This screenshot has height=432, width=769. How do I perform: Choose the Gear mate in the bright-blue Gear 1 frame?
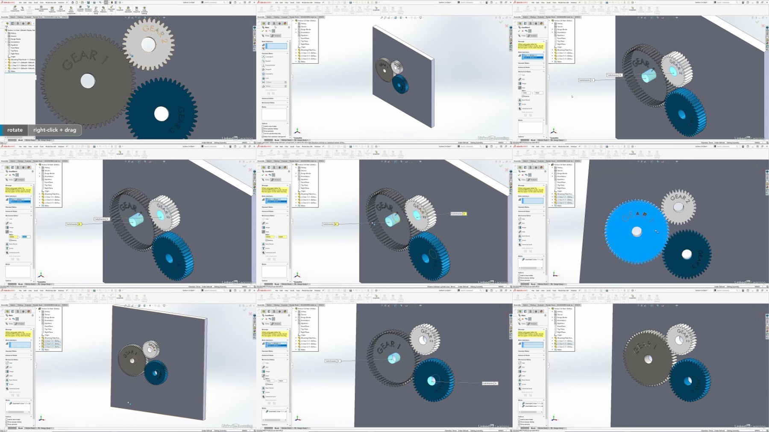point(520,232)
